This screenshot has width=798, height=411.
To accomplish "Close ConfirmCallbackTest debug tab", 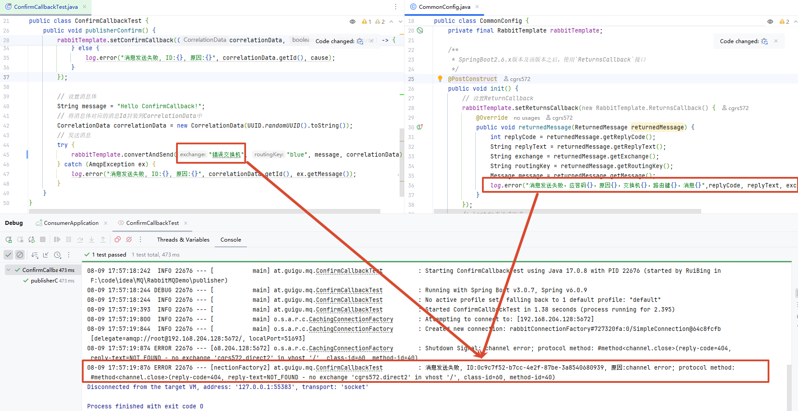I will [x=186, y=223].
